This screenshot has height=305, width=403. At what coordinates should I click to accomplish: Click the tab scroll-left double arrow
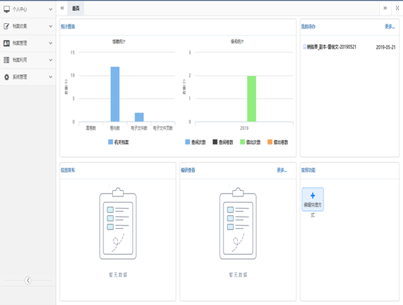pyautogui.click(x=62, y=8)
